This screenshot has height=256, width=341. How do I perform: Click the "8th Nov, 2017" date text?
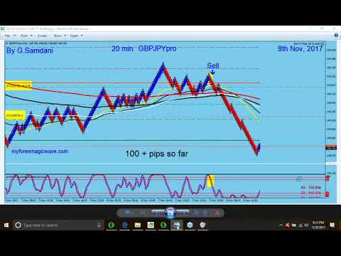[x=300, y=48]
